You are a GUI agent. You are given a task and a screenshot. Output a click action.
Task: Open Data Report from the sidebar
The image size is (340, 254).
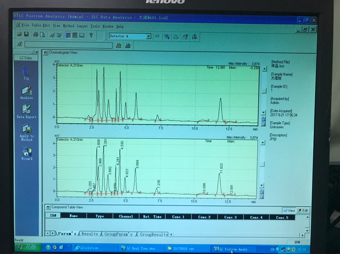click(x=26, y=112)
